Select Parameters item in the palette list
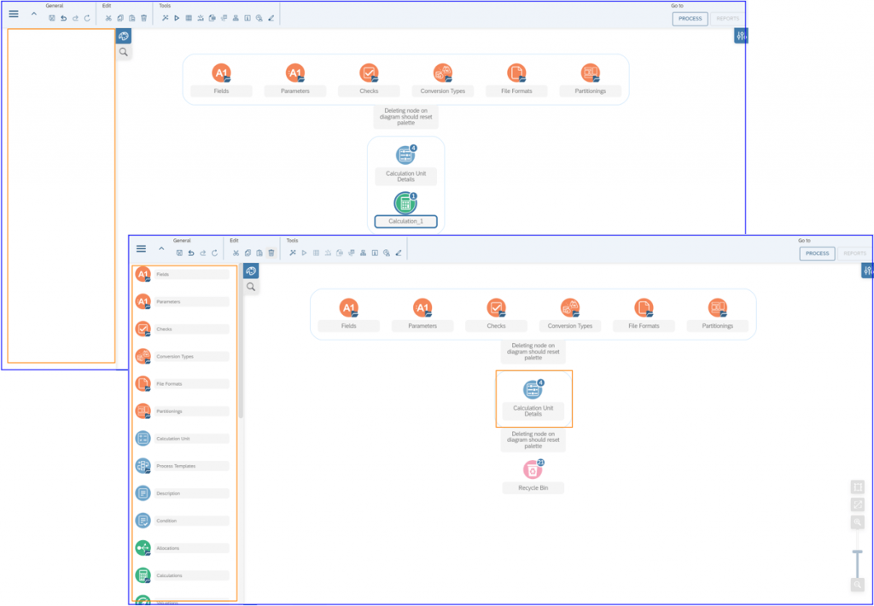This screenshot has width=874, height=606. coord(183,301)
